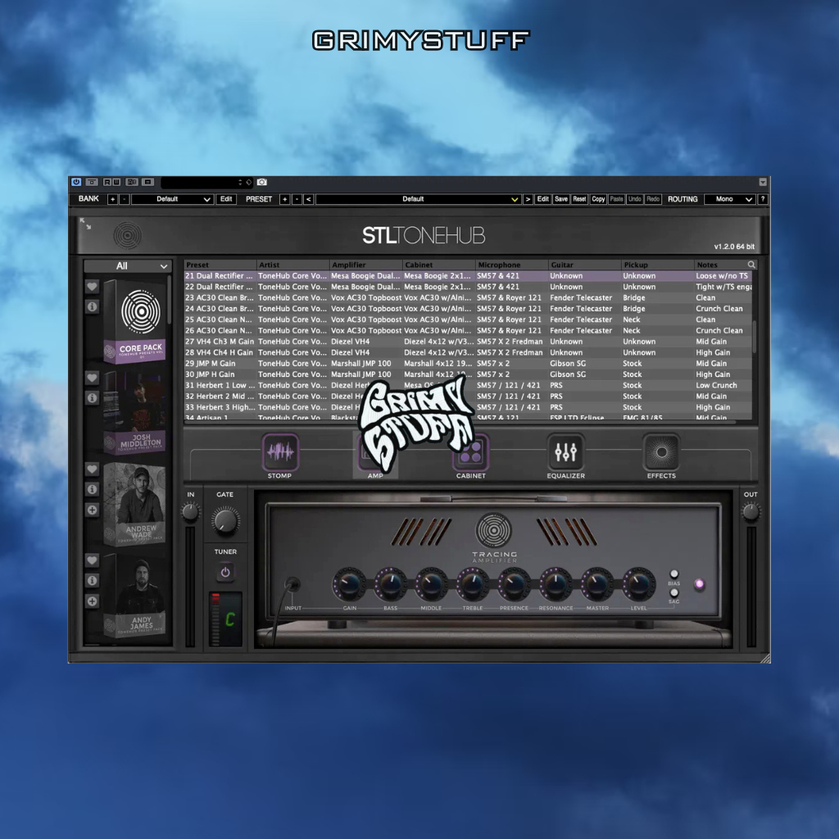Viewport: 839px width, 839px height.
Task: Click the Save preset button
Action: [560, 199]
